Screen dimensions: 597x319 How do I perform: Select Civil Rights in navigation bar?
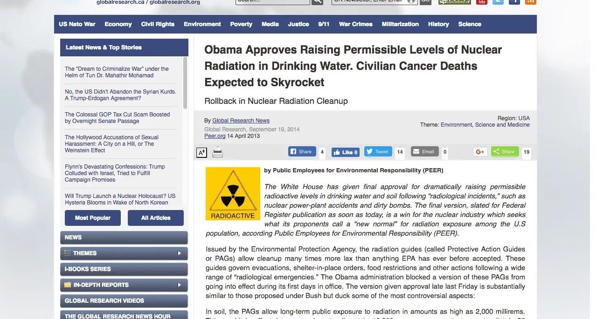coord(158,24)
